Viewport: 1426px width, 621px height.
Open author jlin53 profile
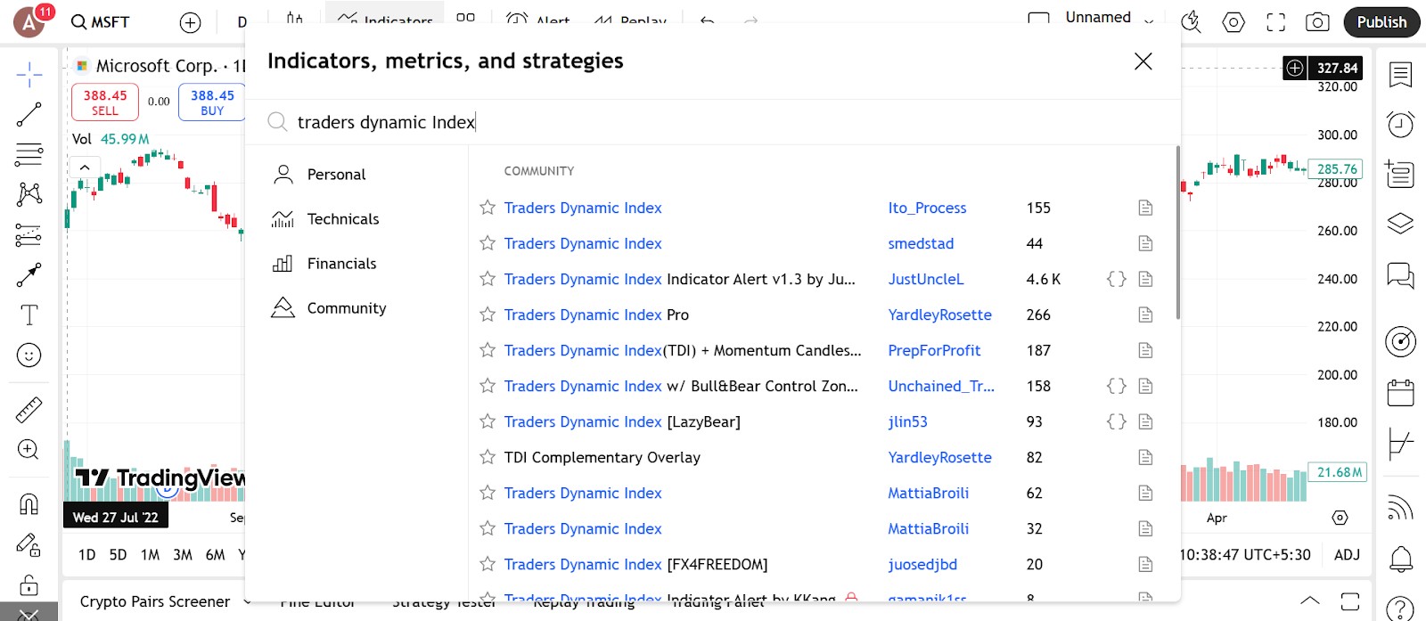pos(907,421)
